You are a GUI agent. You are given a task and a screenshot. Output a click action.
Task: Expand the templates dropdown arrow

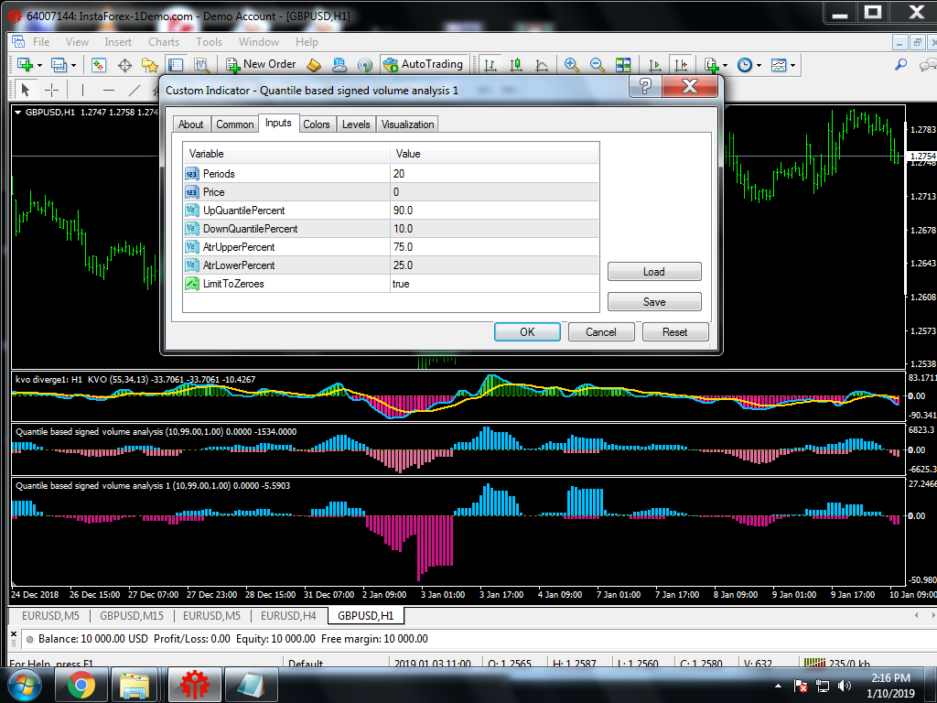(x=792, y=66)
